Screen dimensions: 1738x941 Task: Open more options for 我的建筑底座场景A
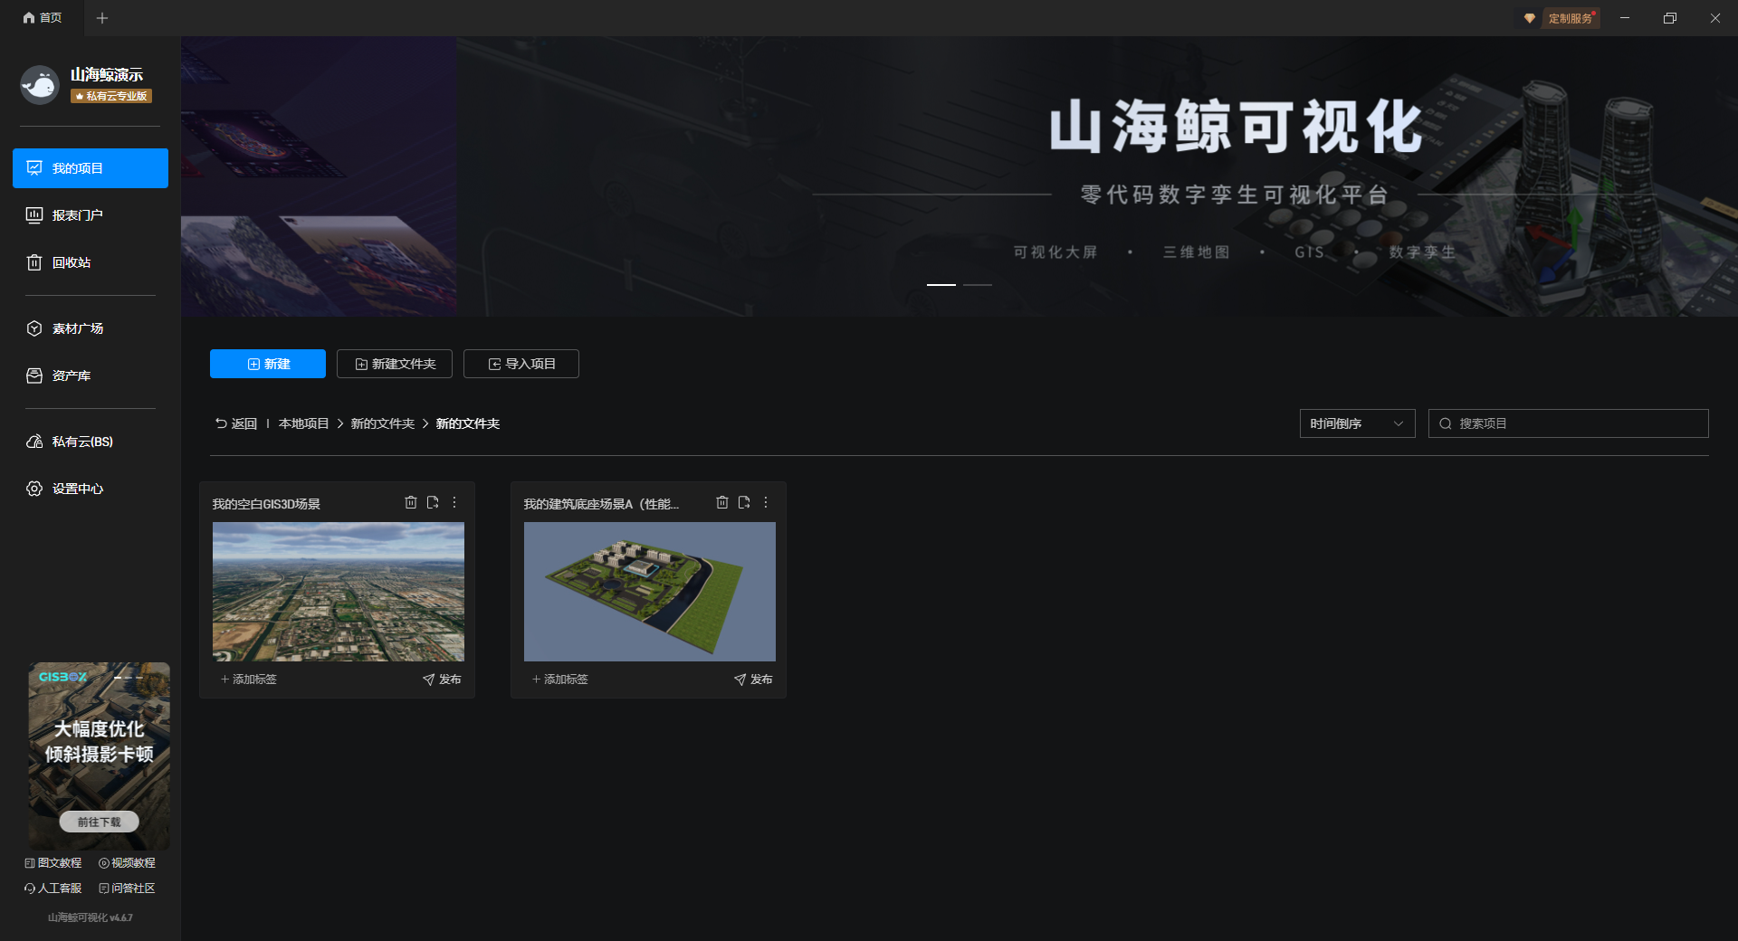tap(766, 502)
